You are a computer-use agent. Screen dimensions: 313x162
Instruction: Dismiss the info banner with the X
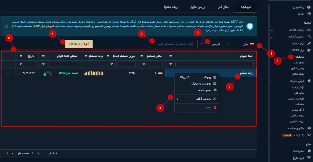[7, 26]
